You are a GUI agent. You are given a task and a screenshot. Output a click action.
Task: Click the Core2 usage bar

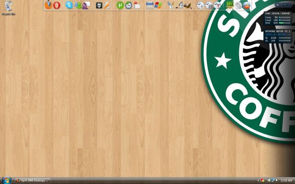[x=285, y=20]
